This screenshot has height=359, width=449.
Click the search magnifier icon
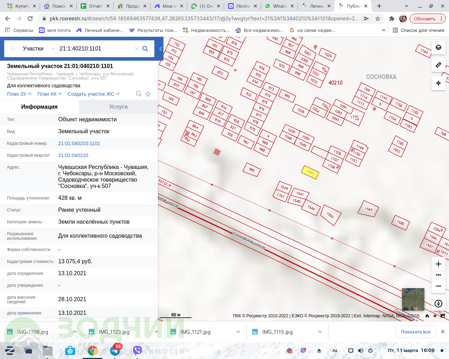(145, 49)
